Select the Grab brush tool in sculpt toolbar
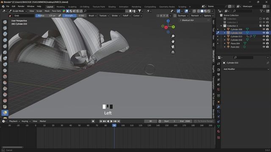This screenshot has height=152, width=271. tap(5, 113)
